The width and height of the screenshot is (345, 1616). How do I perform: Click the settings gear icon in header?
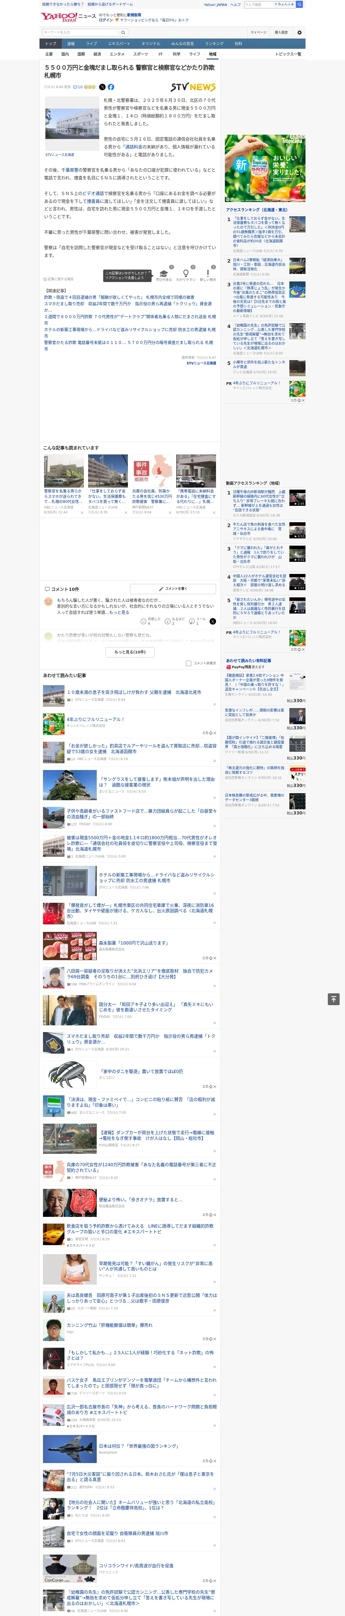click(299, 32)
